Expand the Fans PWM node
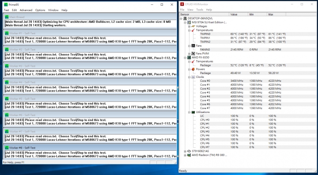Screen dimensions: 318x175 189,54
